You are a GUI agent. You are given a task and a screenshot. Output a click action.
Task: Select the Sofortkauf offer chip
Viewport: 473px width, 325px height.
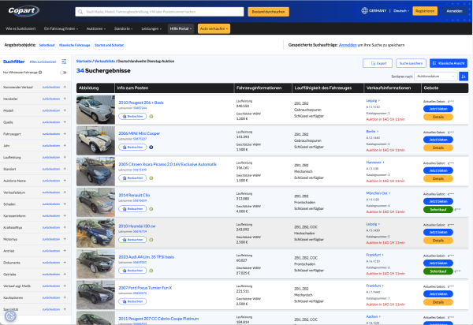(x=47, y=45)
